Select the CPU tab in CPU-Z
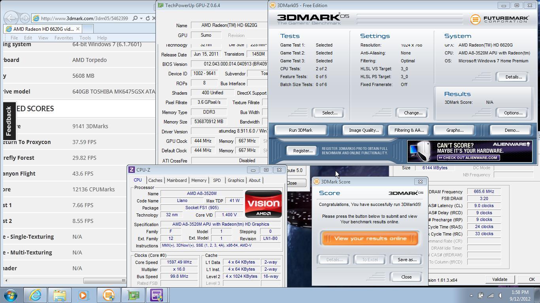The image size is (540, 303). coord(138,180)
